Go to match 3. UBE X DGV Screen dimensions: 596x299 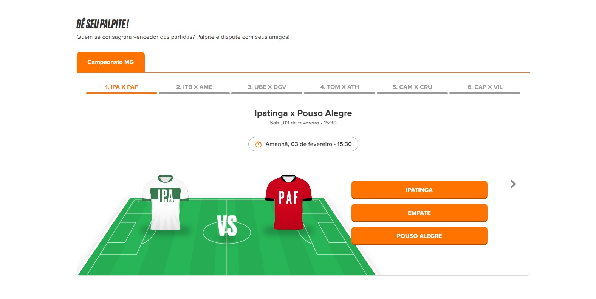click(267, 87)
